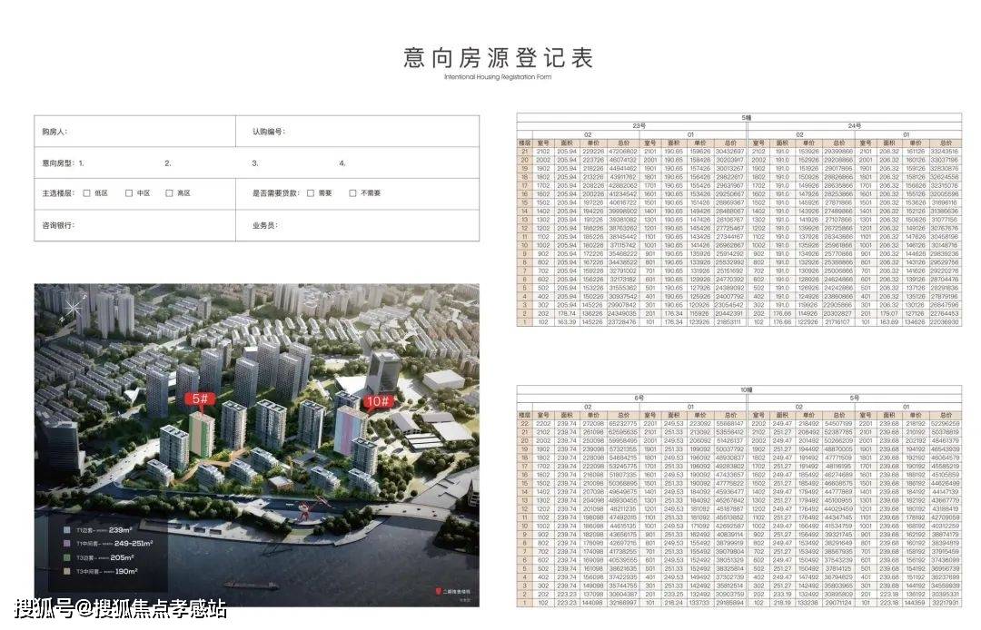Check the 需要 loan checkbox

click(311, 193)
